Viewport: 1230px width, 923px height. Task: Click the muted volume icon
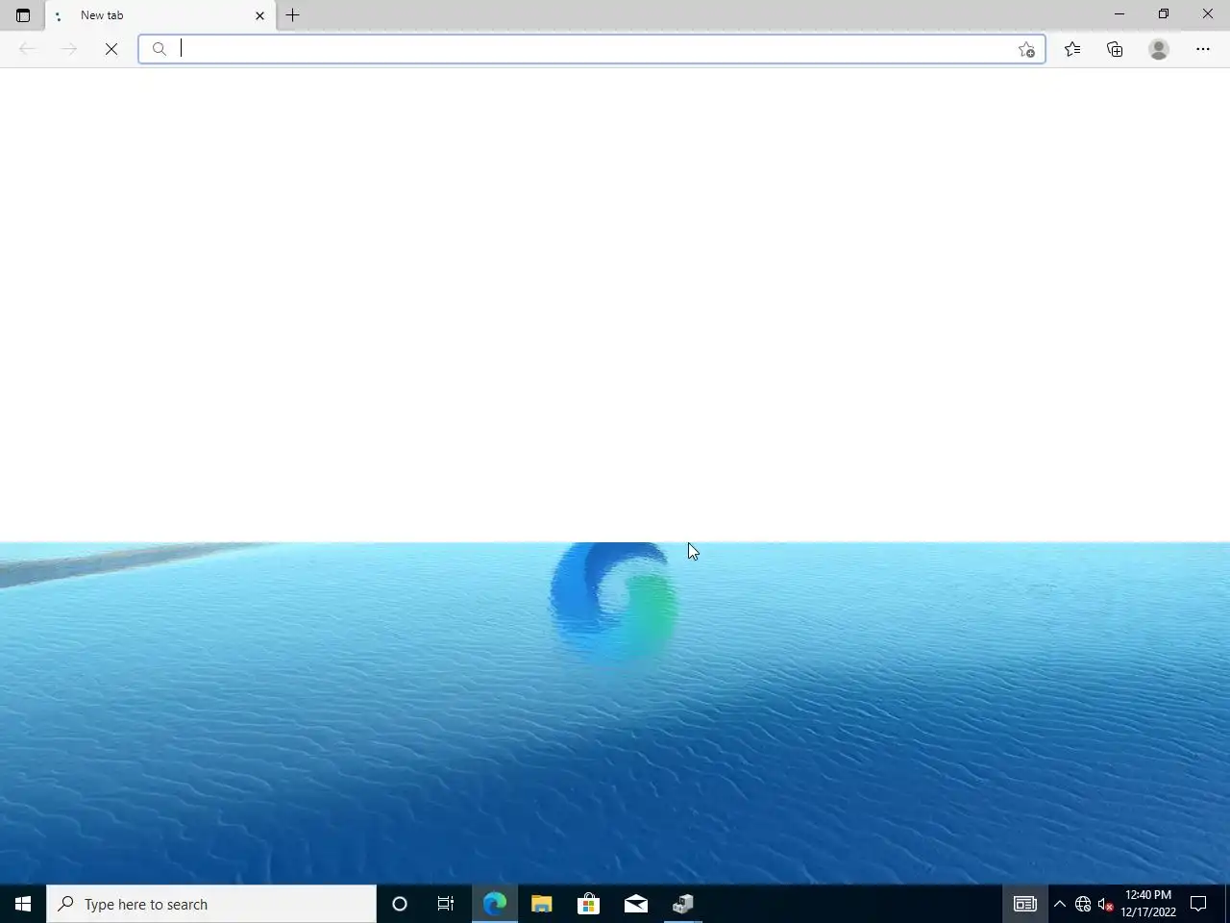(1106, 904)
